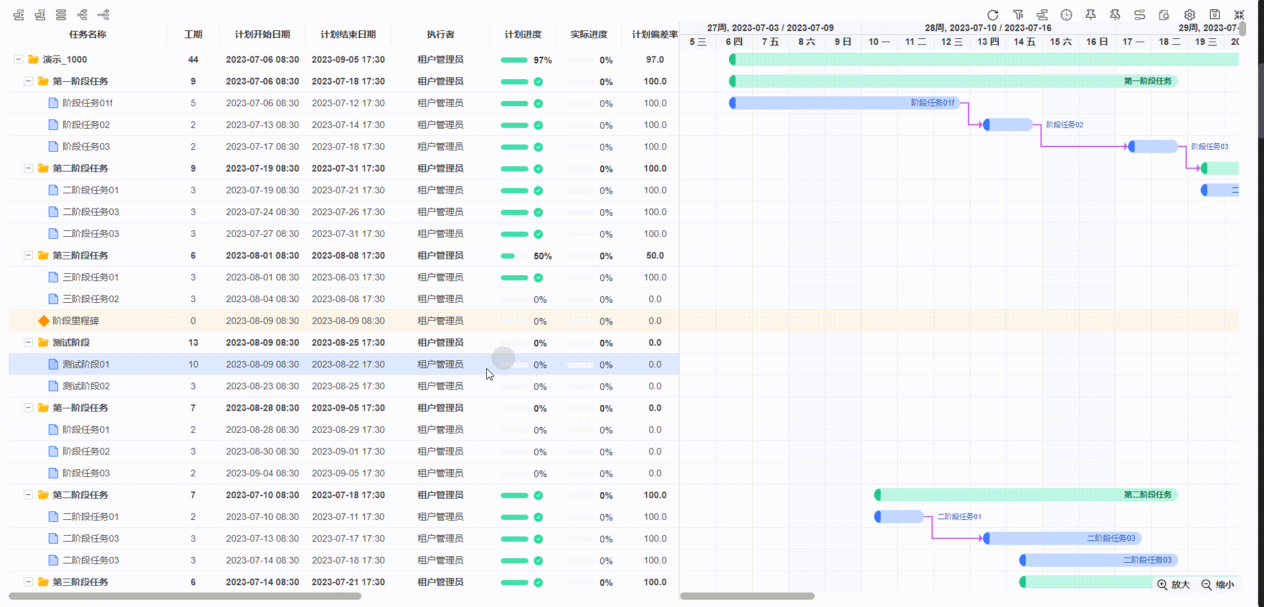Click the 计划开始日期 column header
The image size is (1264, 607).
point(262,34)
